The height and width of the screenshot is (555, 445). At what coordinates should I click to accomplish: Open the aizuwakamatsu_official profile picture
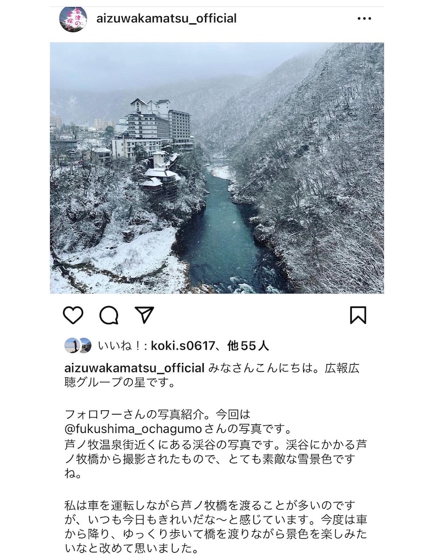pos(73,18)
